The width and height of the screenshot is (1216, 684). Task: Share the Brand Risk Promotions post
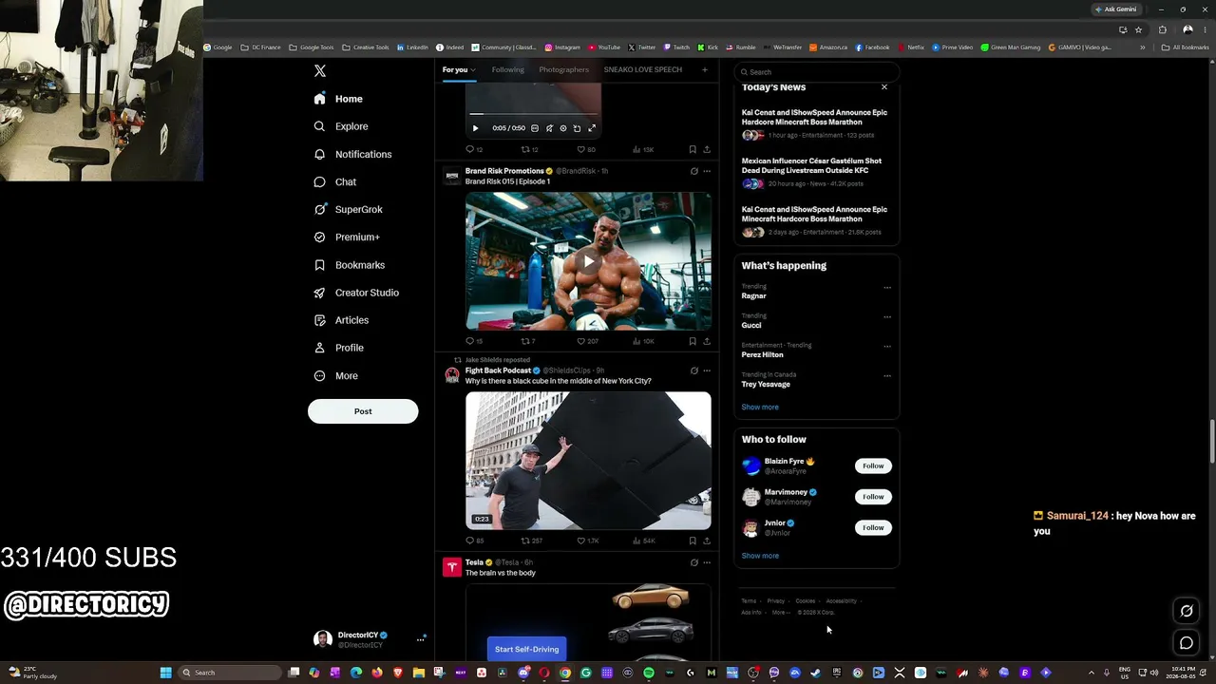pyautogui.click(x=707, y=341)
